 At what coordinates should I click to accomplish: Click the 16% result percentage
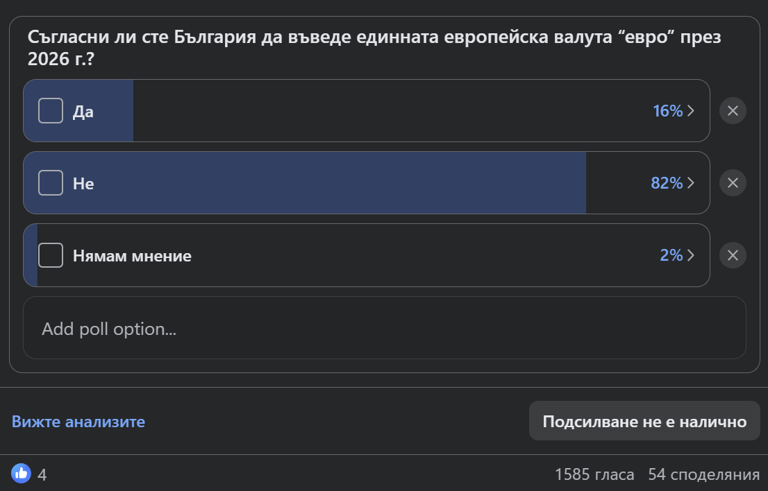click(667, 111)
